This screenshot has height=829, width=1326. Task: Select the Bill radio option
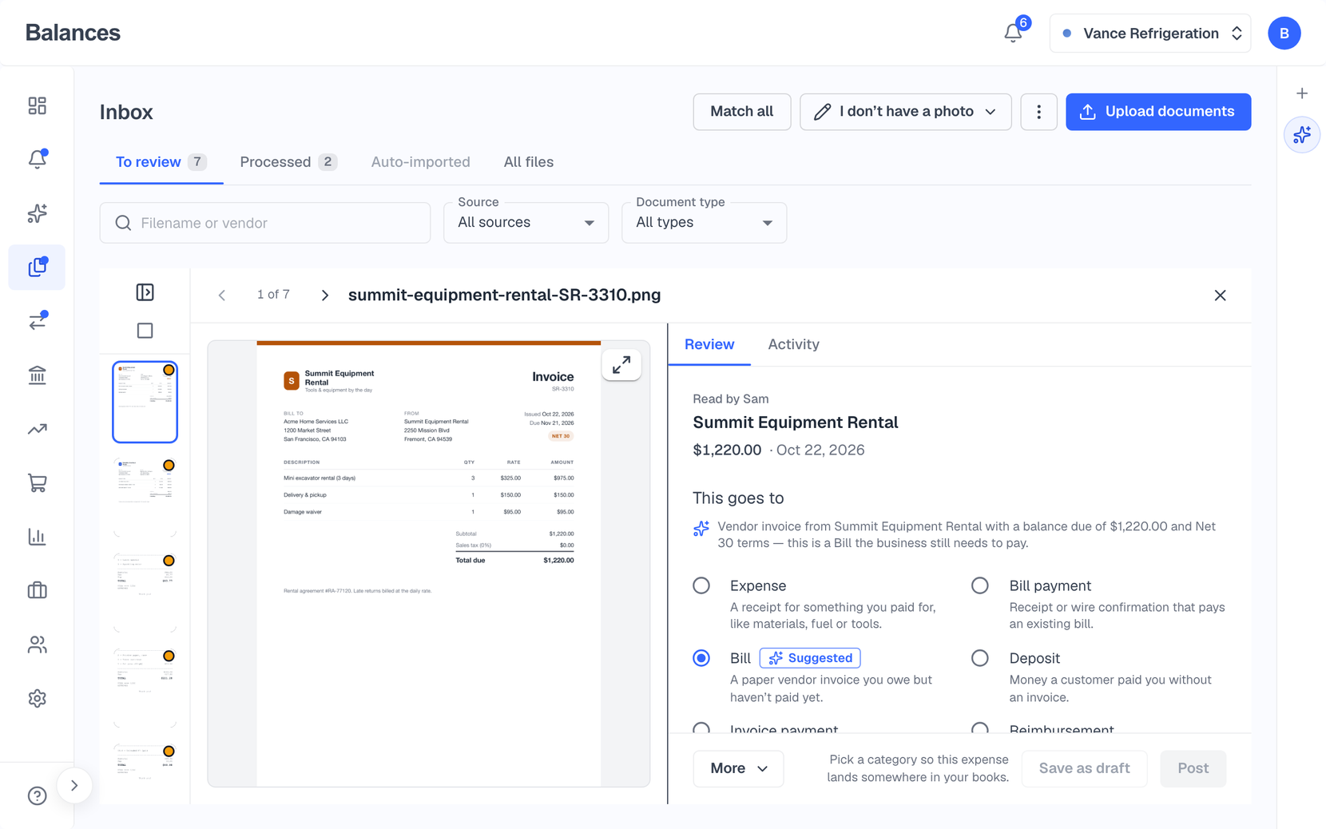[x=701, y=658]
